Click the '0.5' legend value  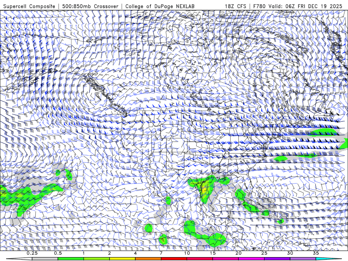coord(58,253)
